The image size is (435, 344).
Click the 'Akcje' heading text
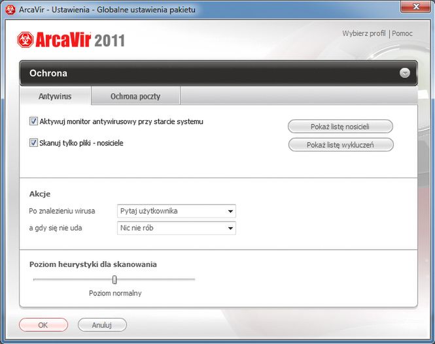[x=40, y=194]
